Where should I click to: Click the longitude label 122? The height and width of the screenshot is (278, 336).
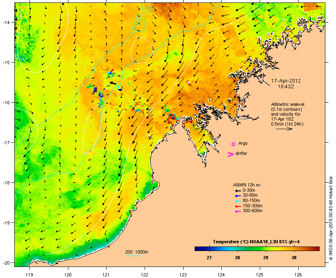click(145, 275)
